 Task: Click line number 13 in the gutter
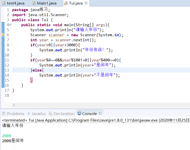coord(7,70)
